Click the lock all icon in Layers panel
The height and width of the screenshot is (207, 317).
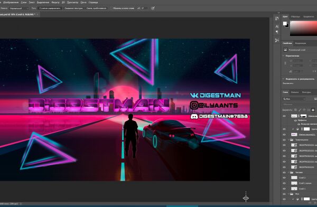point(313,110)
